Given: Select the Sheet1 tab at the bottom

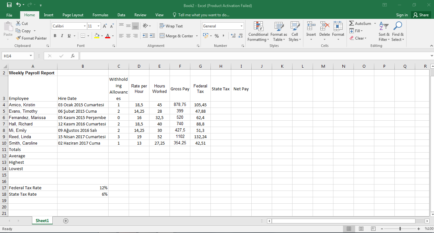Looking at the screenshot, I should click(x=42, y=220).
